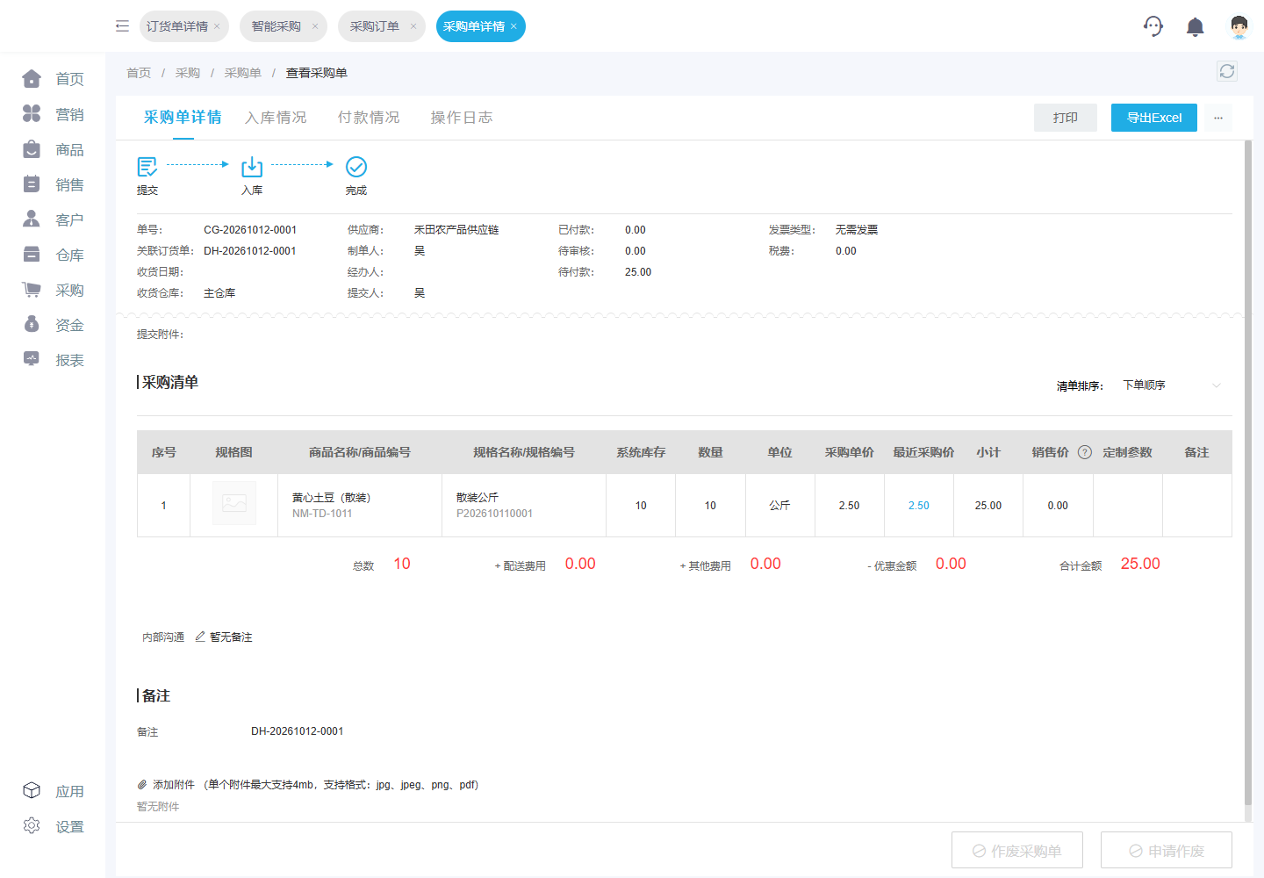The width and height of the screenshot is (1264, 878).
Task: Click product thumbnail for 黄心土豆
Action: (x=234, y=503)
